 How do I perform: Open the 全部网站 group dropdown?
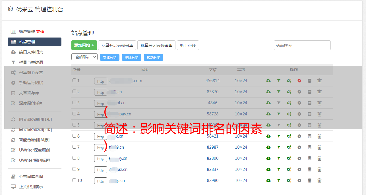(84, 57)
